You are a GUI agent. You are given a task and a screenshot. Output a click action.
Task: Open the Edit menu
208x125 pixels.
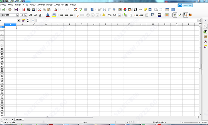pos(10,5)
